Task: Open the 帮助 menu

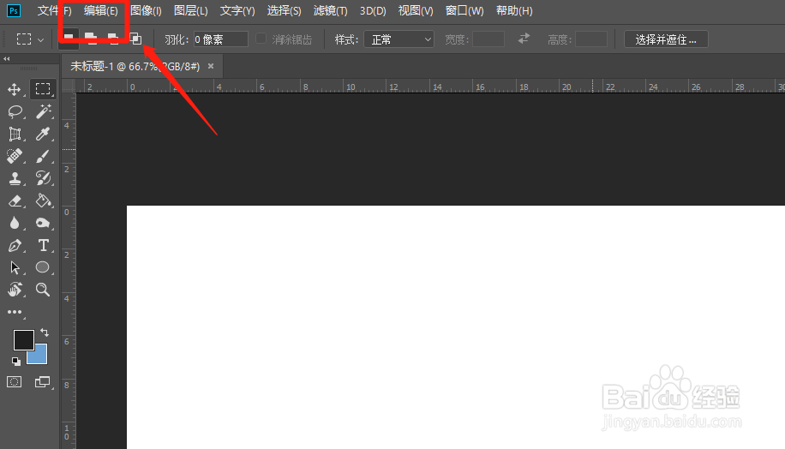Action: pyautogui.click(x=514, y=10)
